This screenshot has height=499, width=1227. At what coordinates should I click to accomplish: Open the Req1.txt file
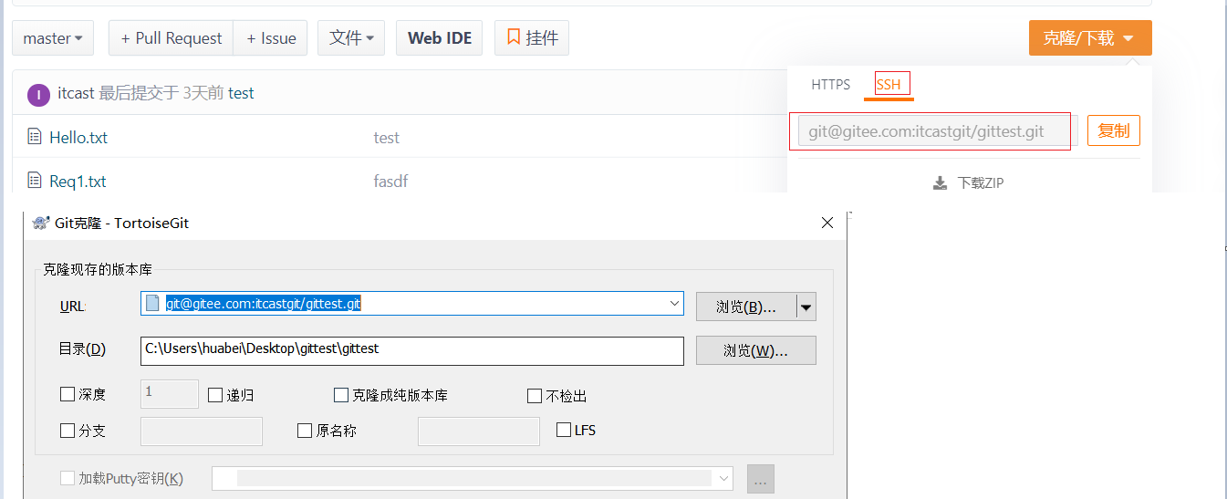pos(78,182)
